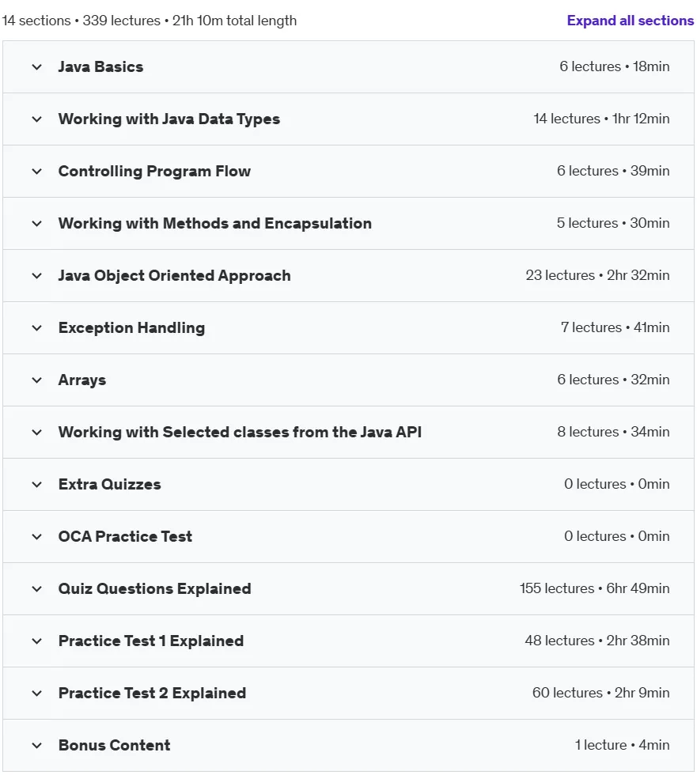Screen dimensions: 697x775
Task: Expand the Working with Java Data Types chevron
Action: coord(36,119)
